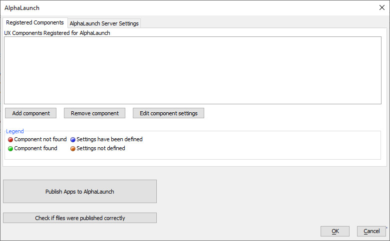Open Edit component settings
Screen dimensions: 390x241
168,113
